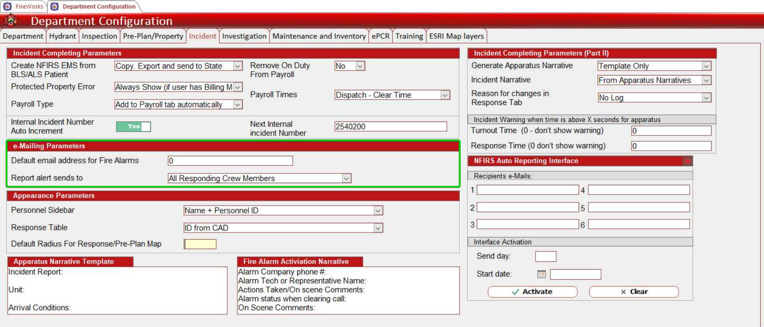Open the Incident Narrative dropdown

706,80
